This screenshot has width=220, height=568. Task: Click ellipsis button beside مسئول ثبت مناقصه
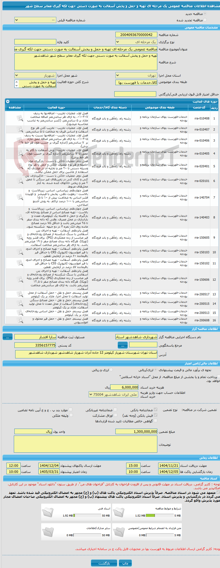7,337
